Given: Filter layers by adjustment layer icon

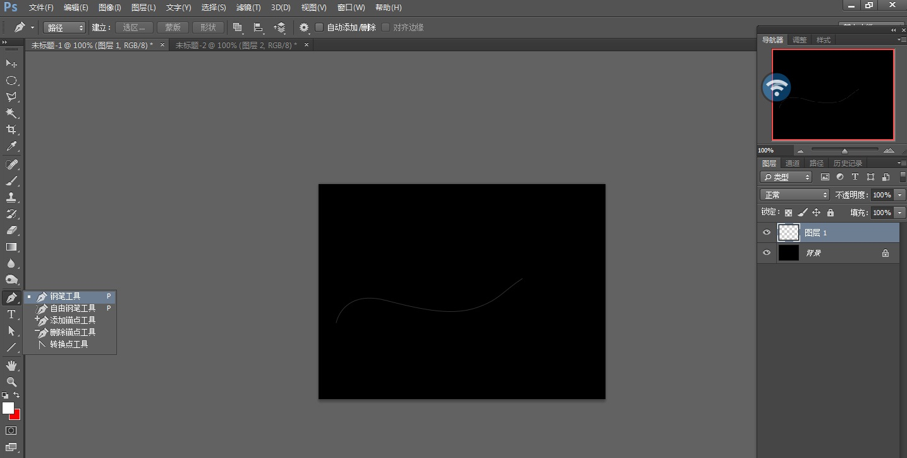Looking at the screenshot, I should tap(840, 177).
